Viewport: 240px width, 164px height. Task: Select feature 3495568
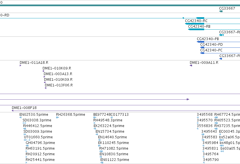[205, 115]
